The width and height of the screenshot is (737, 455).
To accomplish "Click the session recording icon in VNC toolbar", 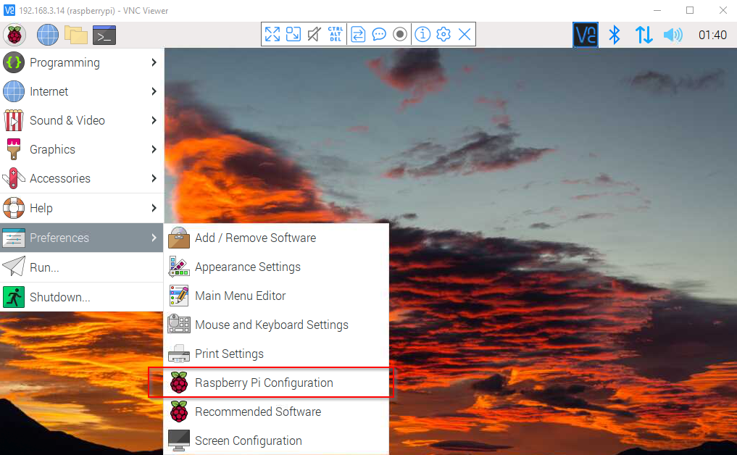I will click(400, 34).
